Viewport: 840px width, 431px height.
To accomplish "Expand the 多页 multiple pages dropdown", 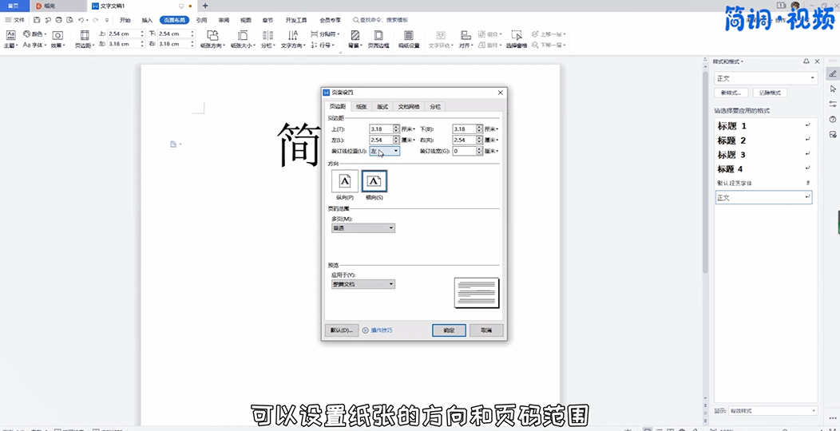I will (363, 228).
